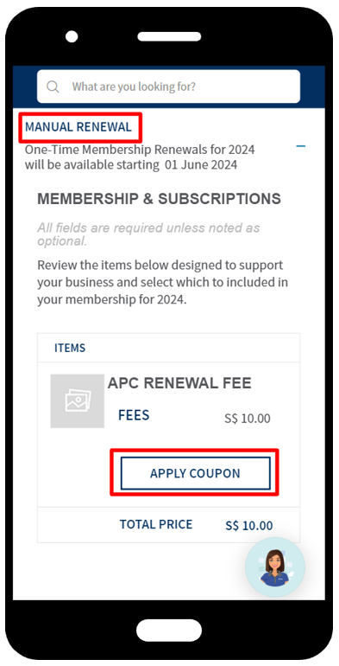Click the S$ 10.00 amount beside FEES
Viewport: 339px width, 666px height.
click(248, 419)
